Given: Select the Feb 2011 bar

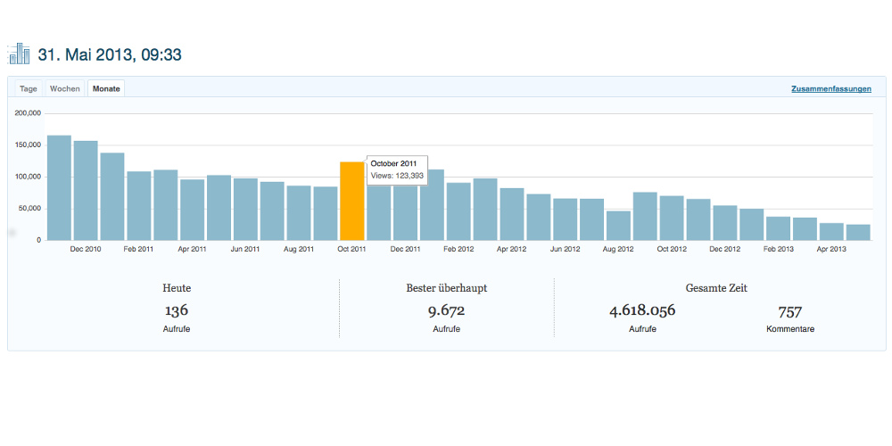Looking at the screenshot, I should pyautogui.click(x=139, y=206).
